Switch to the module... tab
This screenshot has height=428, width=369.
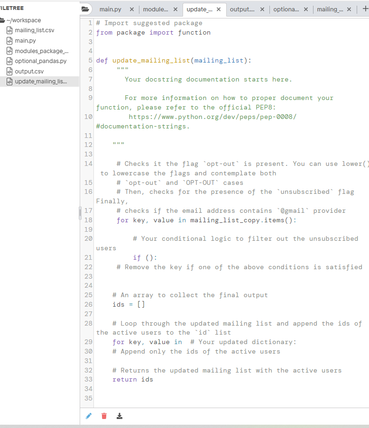156,9
